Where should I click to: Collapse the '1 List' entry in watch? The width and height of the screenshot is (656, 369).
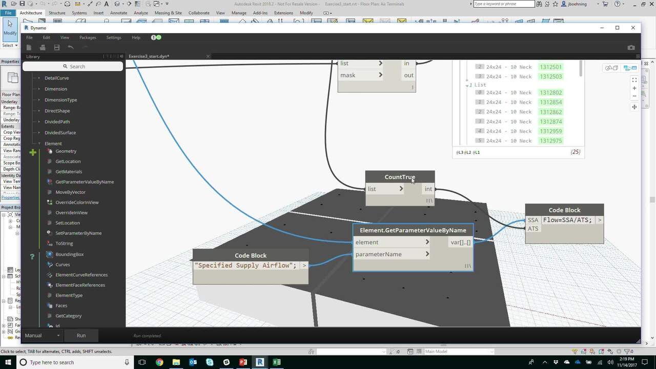tap(467, 85)
